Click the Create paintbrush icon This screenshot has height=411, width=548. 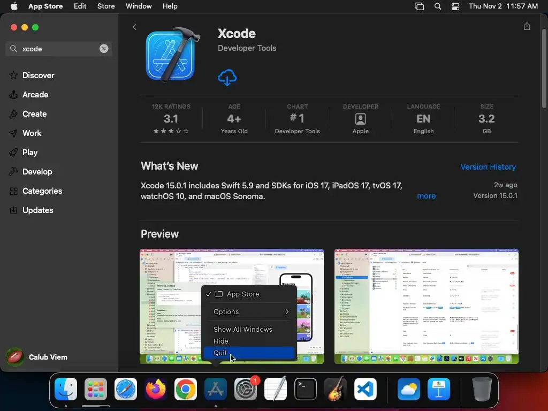pos(13,113)
